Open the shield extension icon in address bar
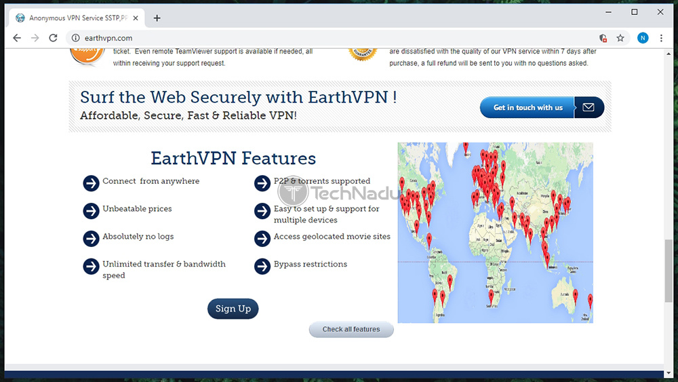 (x=603, y=38)
